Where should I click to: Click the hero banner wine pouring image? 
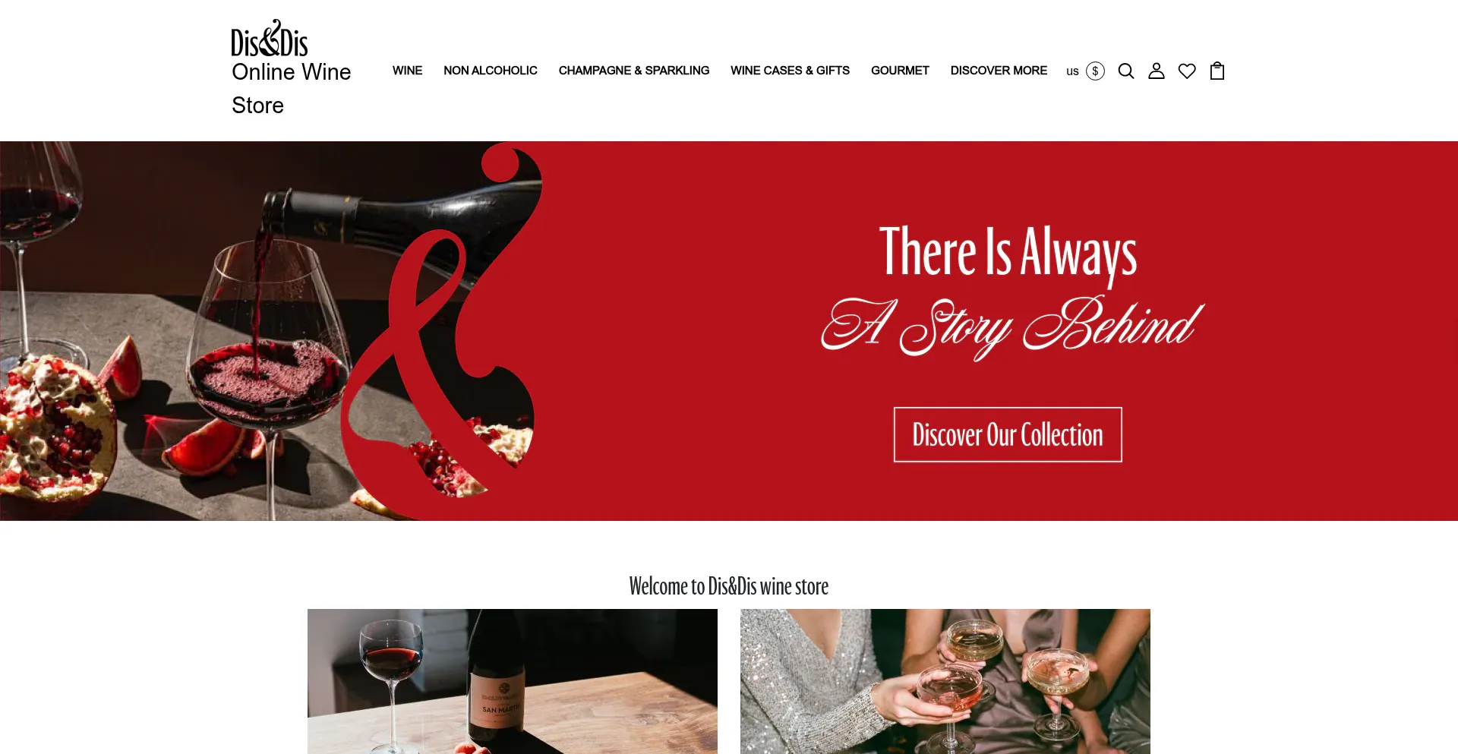click(x=270, y=331)
